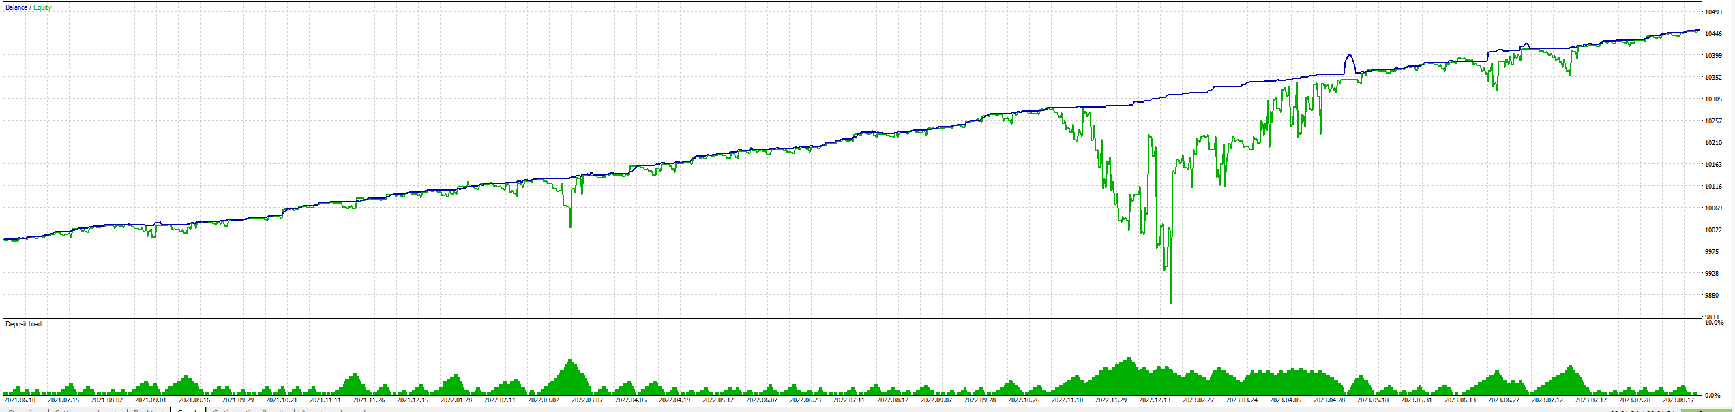Image resolution: width=1735 pixels, height=412 pixels.
Task: Click the Deposit Load panel title
Action: point(24,324)
